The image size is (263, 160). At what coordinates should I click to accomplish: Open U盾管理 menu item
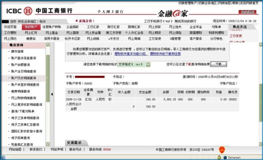tap(175, 39)
